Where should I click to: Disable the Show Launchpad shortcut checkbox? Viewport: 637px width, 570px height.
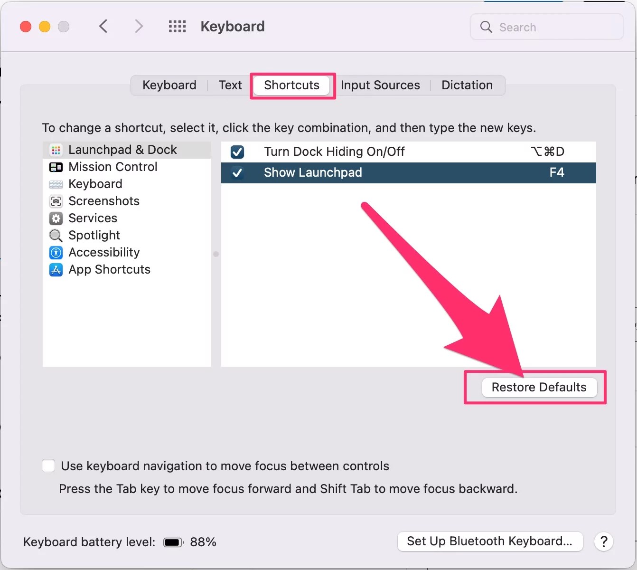click(x=237, y=172)
